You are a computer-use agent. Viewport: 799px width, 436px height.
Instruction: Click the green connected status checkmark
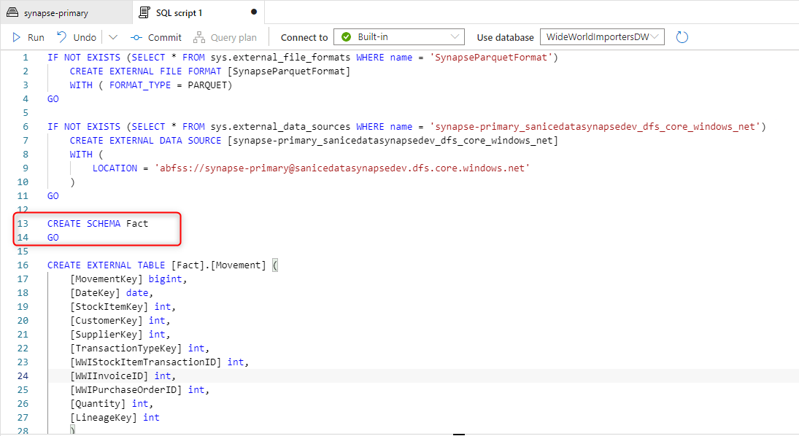coord(347,36)
